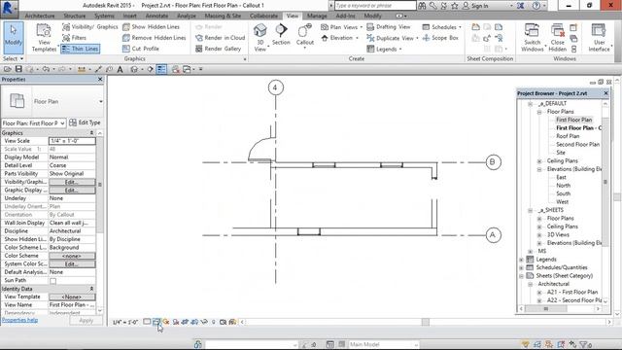Click Edit Type button
This screenshot has width=622, height=350.
[85, 122]
